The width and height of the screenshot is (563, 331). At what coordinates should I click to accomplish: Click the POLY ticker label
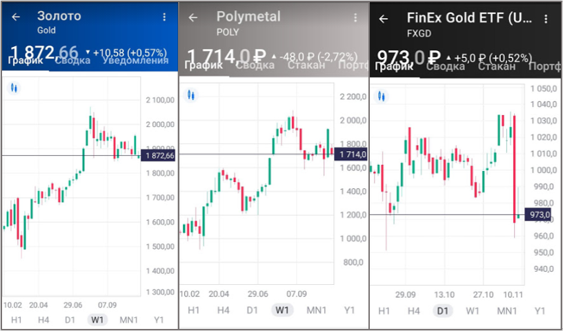coord(228,32)
